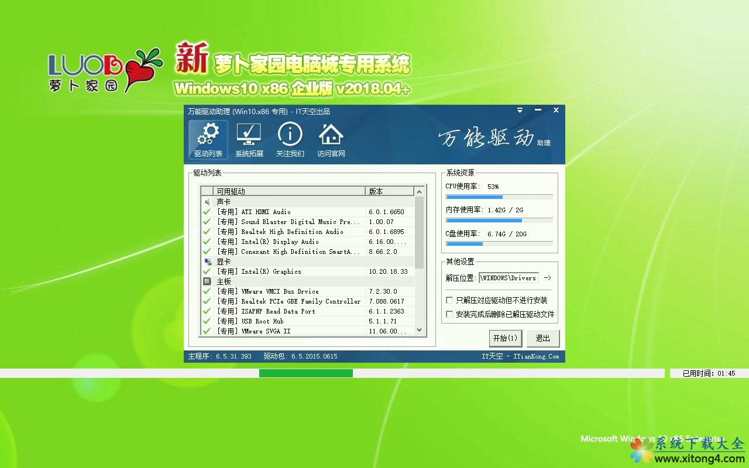Click the 53% CPU usage value
749x468 pixels.
pos(493,187)
